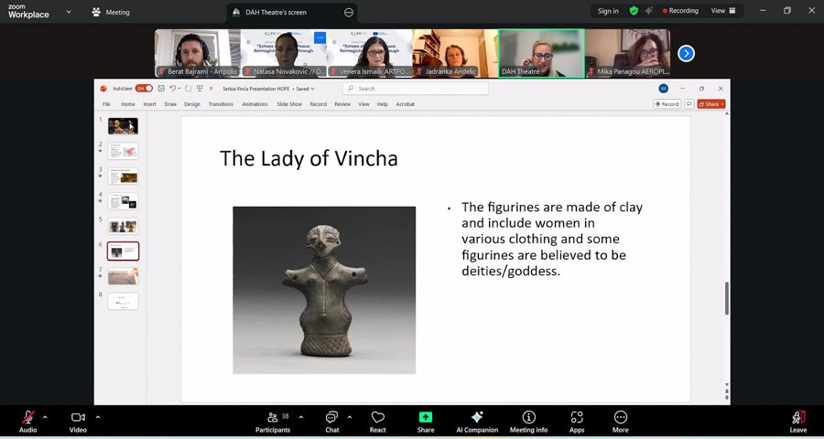The image size is (824, 439).
Task: Turn on the Video camera
Action: [x=78, y=421]
